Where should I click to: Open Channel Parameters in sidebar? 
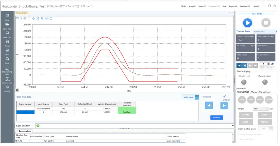[x=7, y=78]
